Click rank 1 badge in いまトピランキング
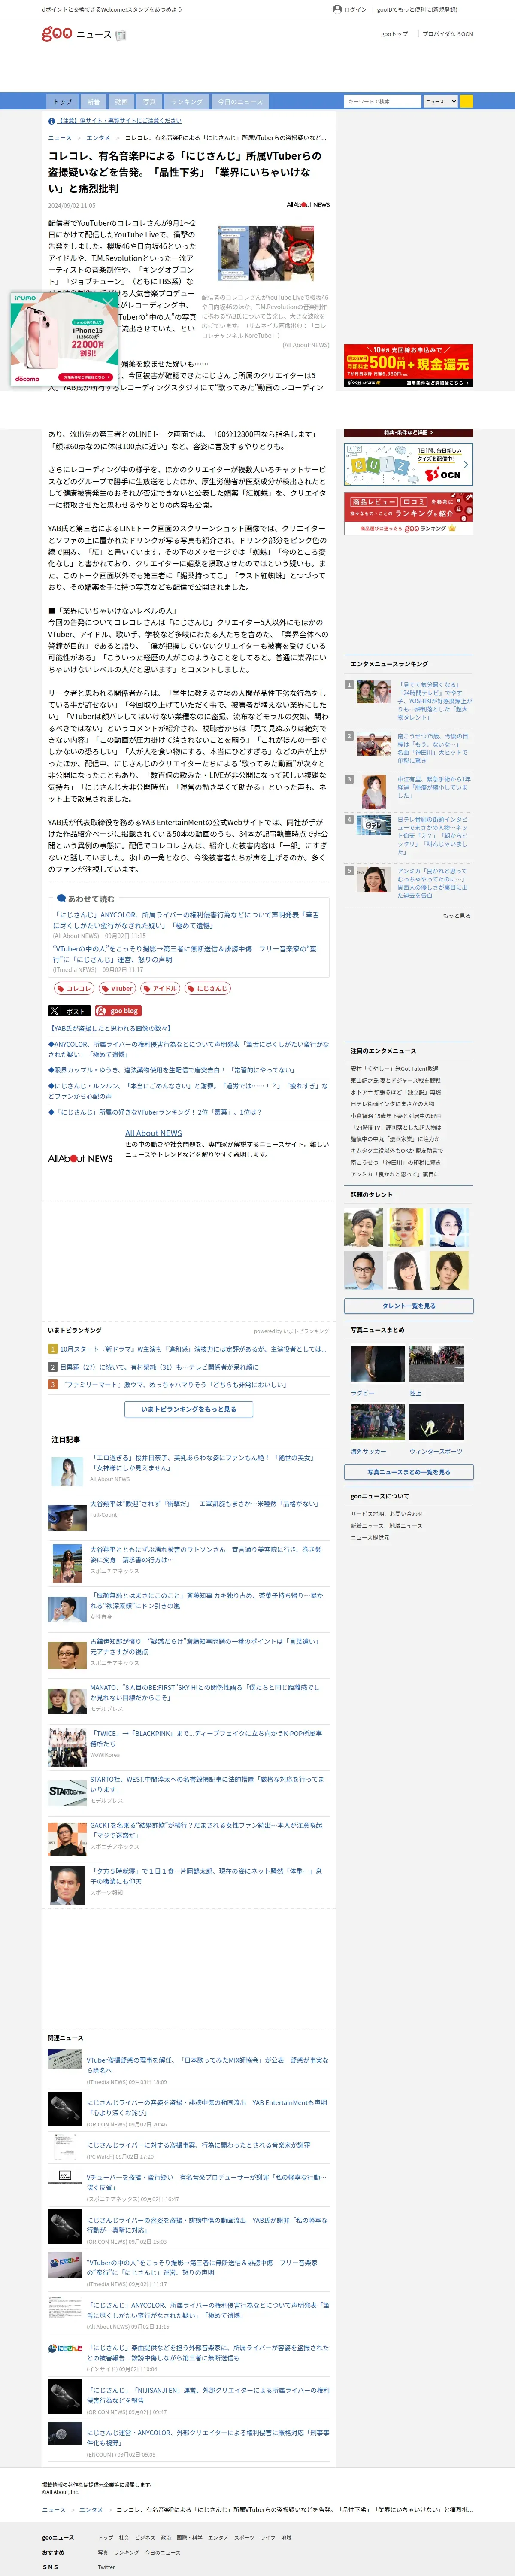 coord(53,1349)
